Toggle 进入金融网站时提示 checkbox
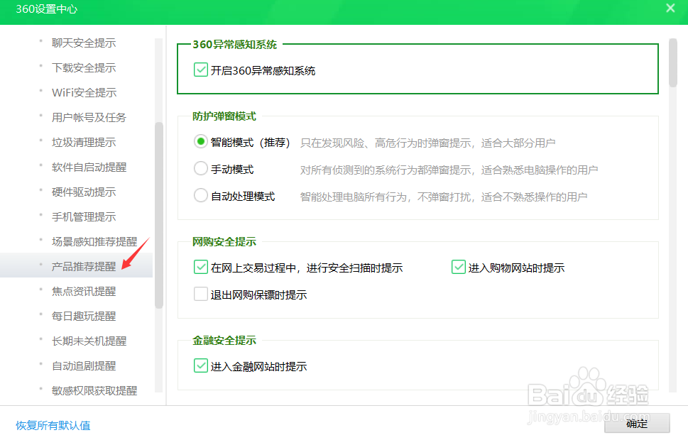The height and width of the screenshot is (440, 688). (200, 366)
